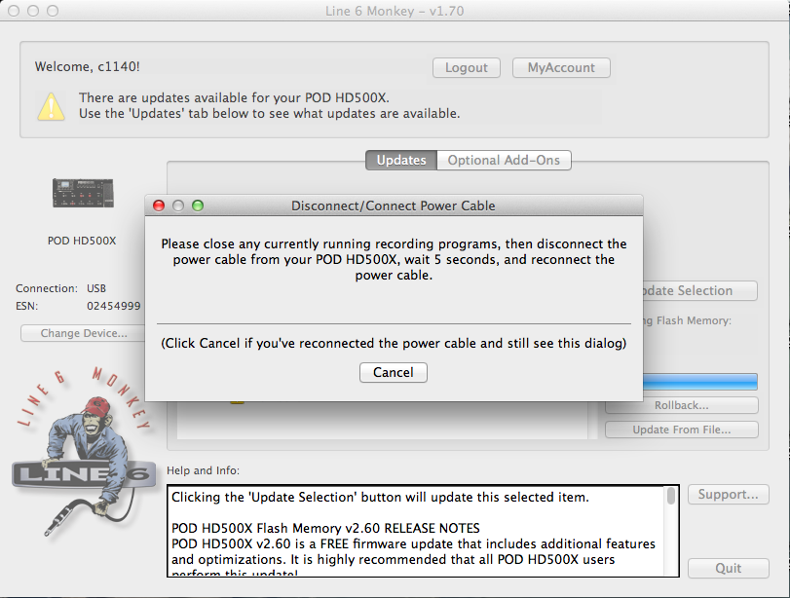Click the 'Line 6 Monkey – v1.70' window title
The width and height of the screenshot is (790, 598).
click(395, 11)
